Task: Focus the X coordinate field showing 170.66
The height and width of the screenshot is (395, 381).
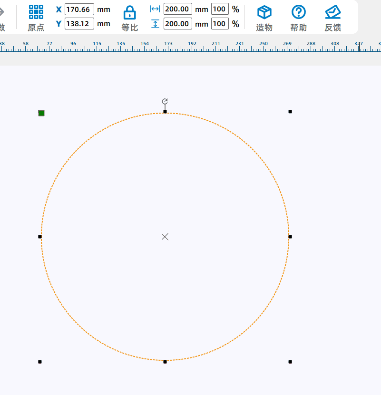Action: [79, 10]
